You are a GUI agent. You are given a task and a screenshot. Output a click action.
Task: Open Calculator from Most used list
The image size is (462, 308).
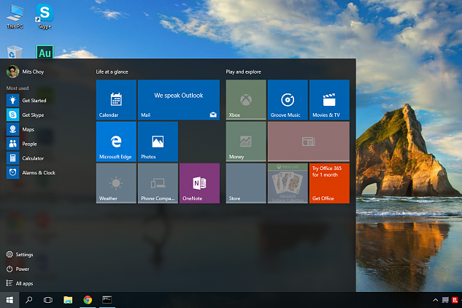32,158
